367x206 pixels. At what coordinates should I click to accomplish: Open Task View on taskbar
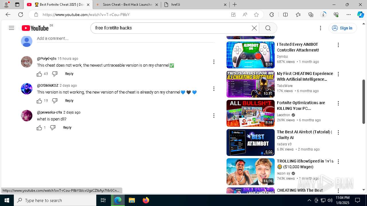[103, 200]
